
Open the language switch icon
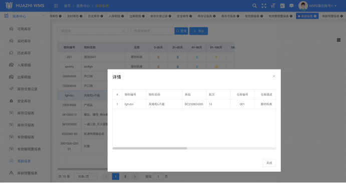[282, 5]
